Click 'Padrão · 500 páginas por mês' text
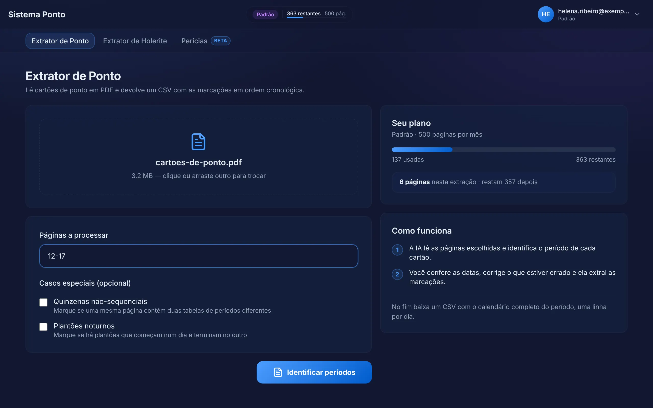Screen dimensions: 653x408 [x=437, y=134]
